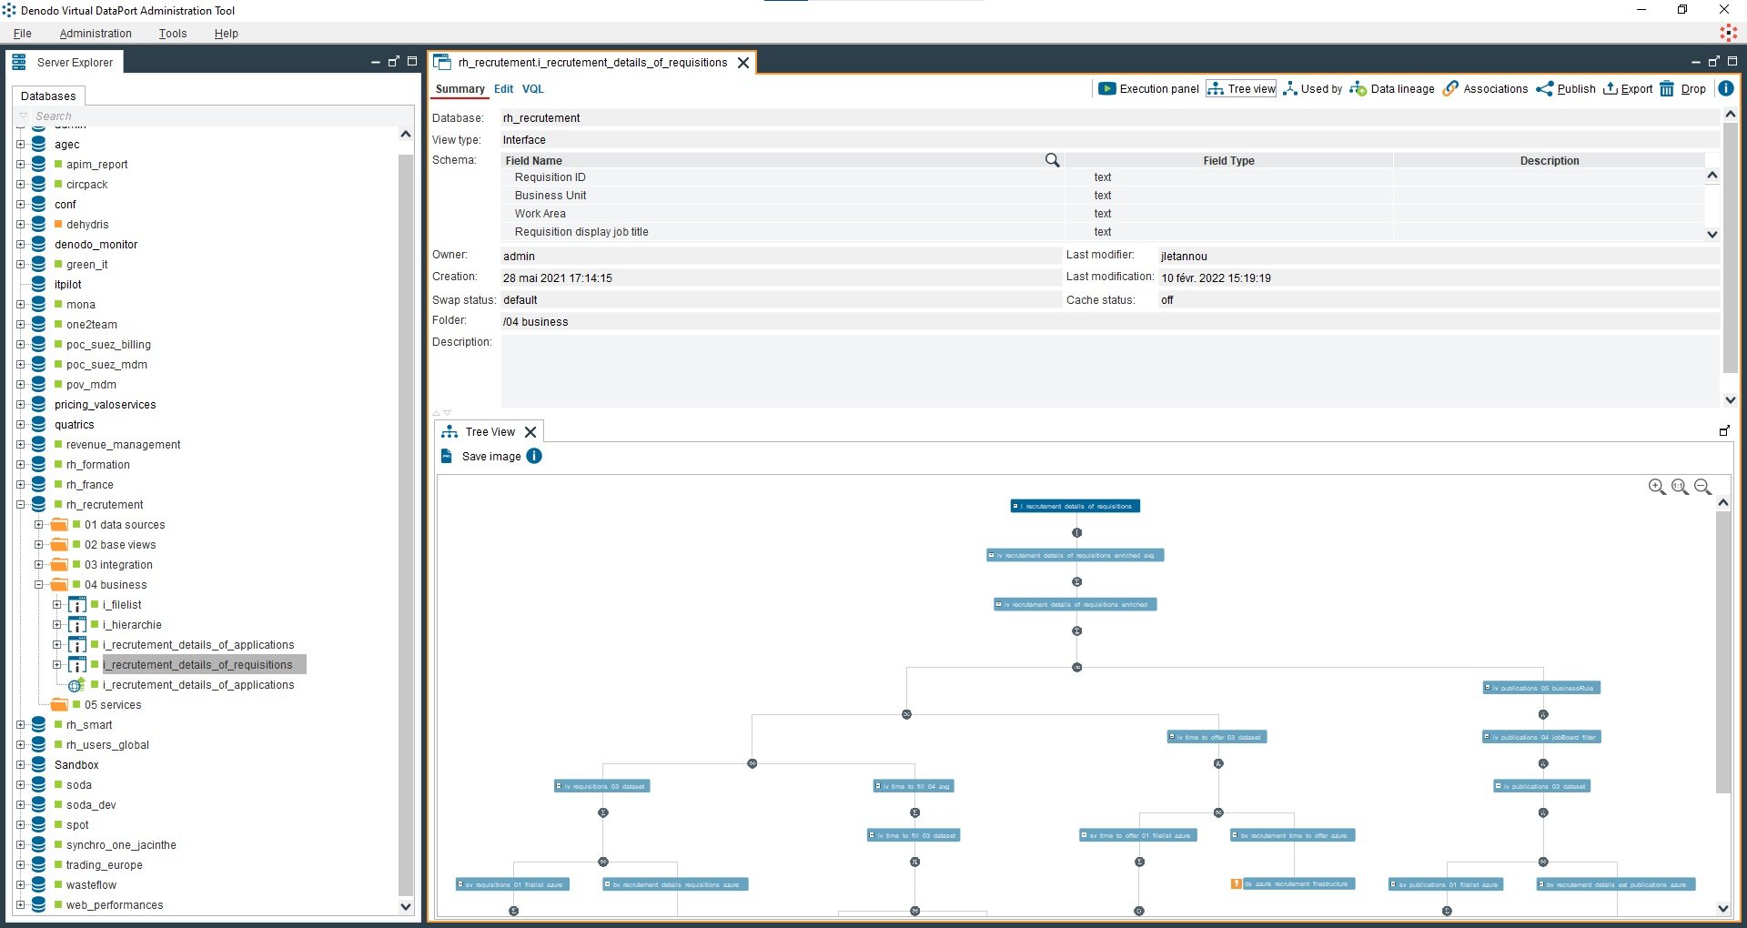Click the Export button
This screenshot has height=928, width=1747.
click(x=1628, y=89)
